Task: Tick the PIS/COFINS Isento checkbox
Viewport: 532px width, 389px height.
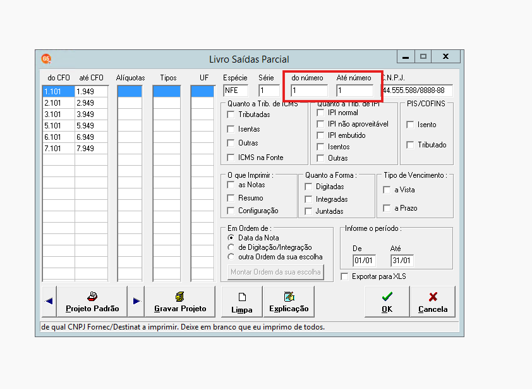Action: coord(410,125)
